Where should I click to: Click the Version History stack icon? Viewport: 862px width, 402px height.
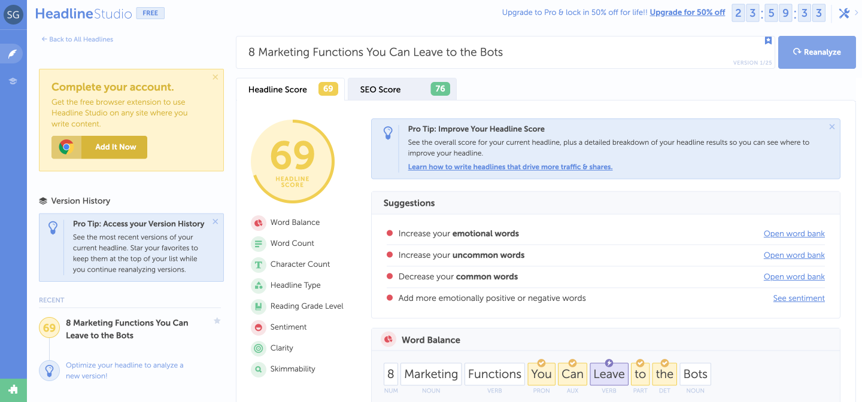43,201
